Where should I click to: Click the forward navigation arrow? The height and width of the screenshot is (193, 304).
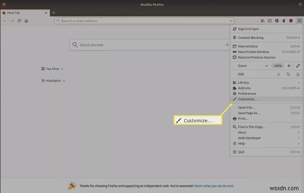pos(12,21)
